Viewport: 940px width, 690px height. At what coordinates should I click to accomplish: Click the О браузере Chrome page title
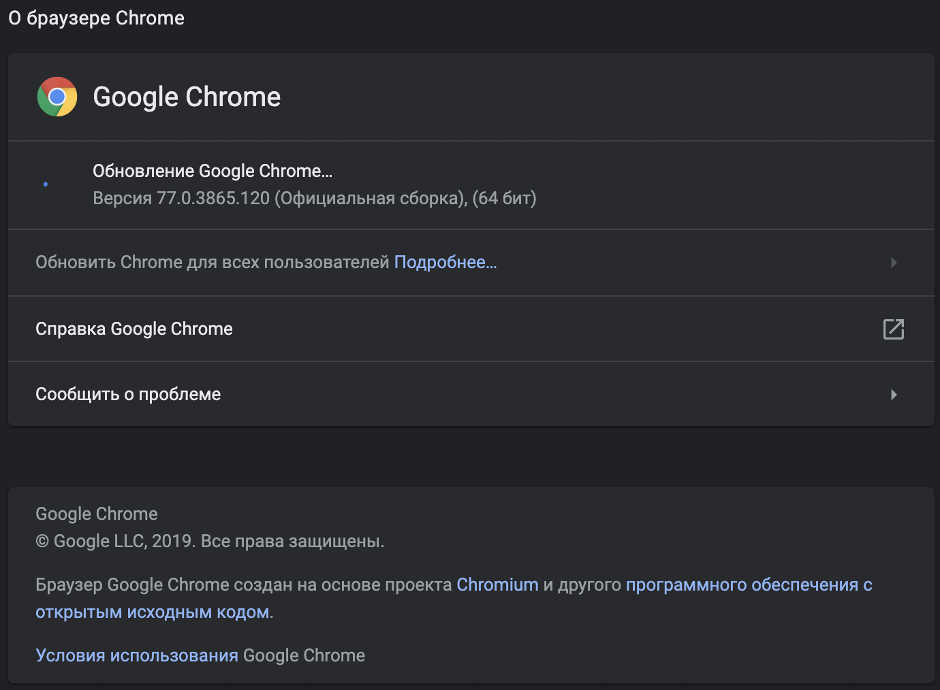pos(96,18)
